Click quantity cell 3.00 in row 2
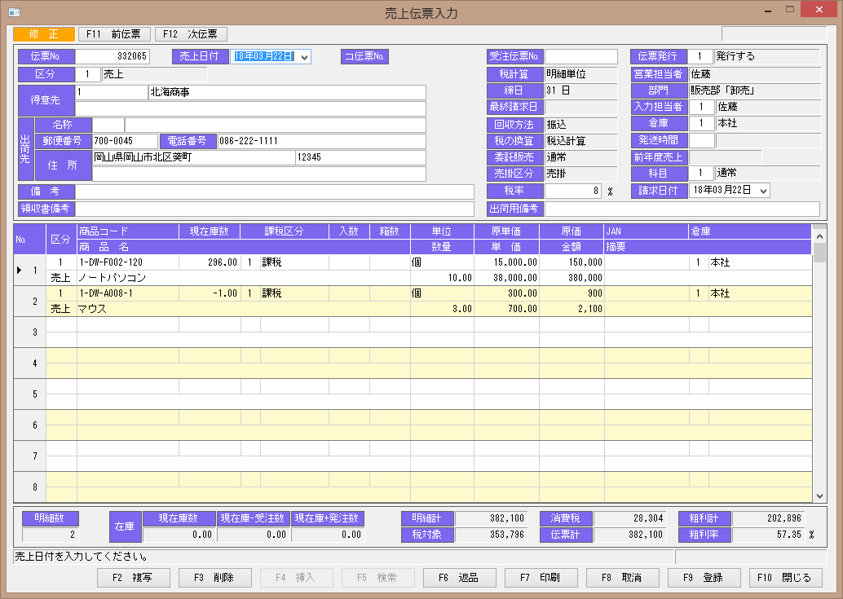Screen dimensions: 843x599 pyautogui.click(x=442, y=309)
